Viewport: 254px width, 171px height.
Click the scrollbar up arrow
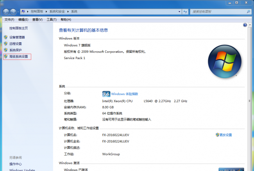pyautogui.click(x=250, y=25)
